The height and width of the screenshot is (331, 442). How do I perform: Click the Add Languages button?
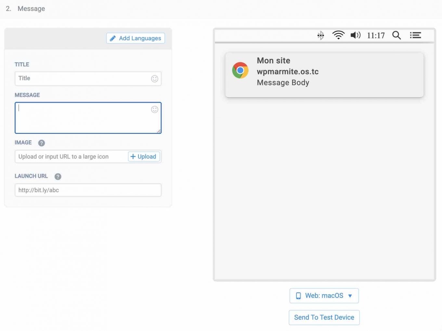[x=135, y=38]
